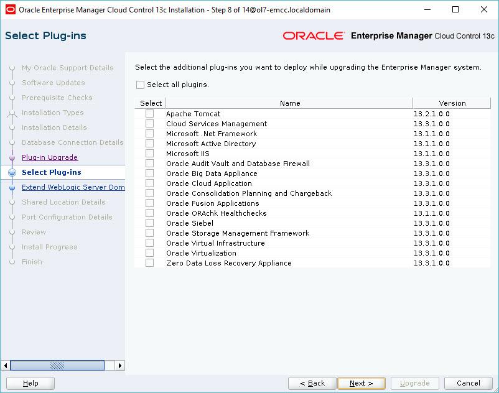This screenshot has width=499, height=393.
Task: Click the Version column header
Action: click(x=452, y=103)
